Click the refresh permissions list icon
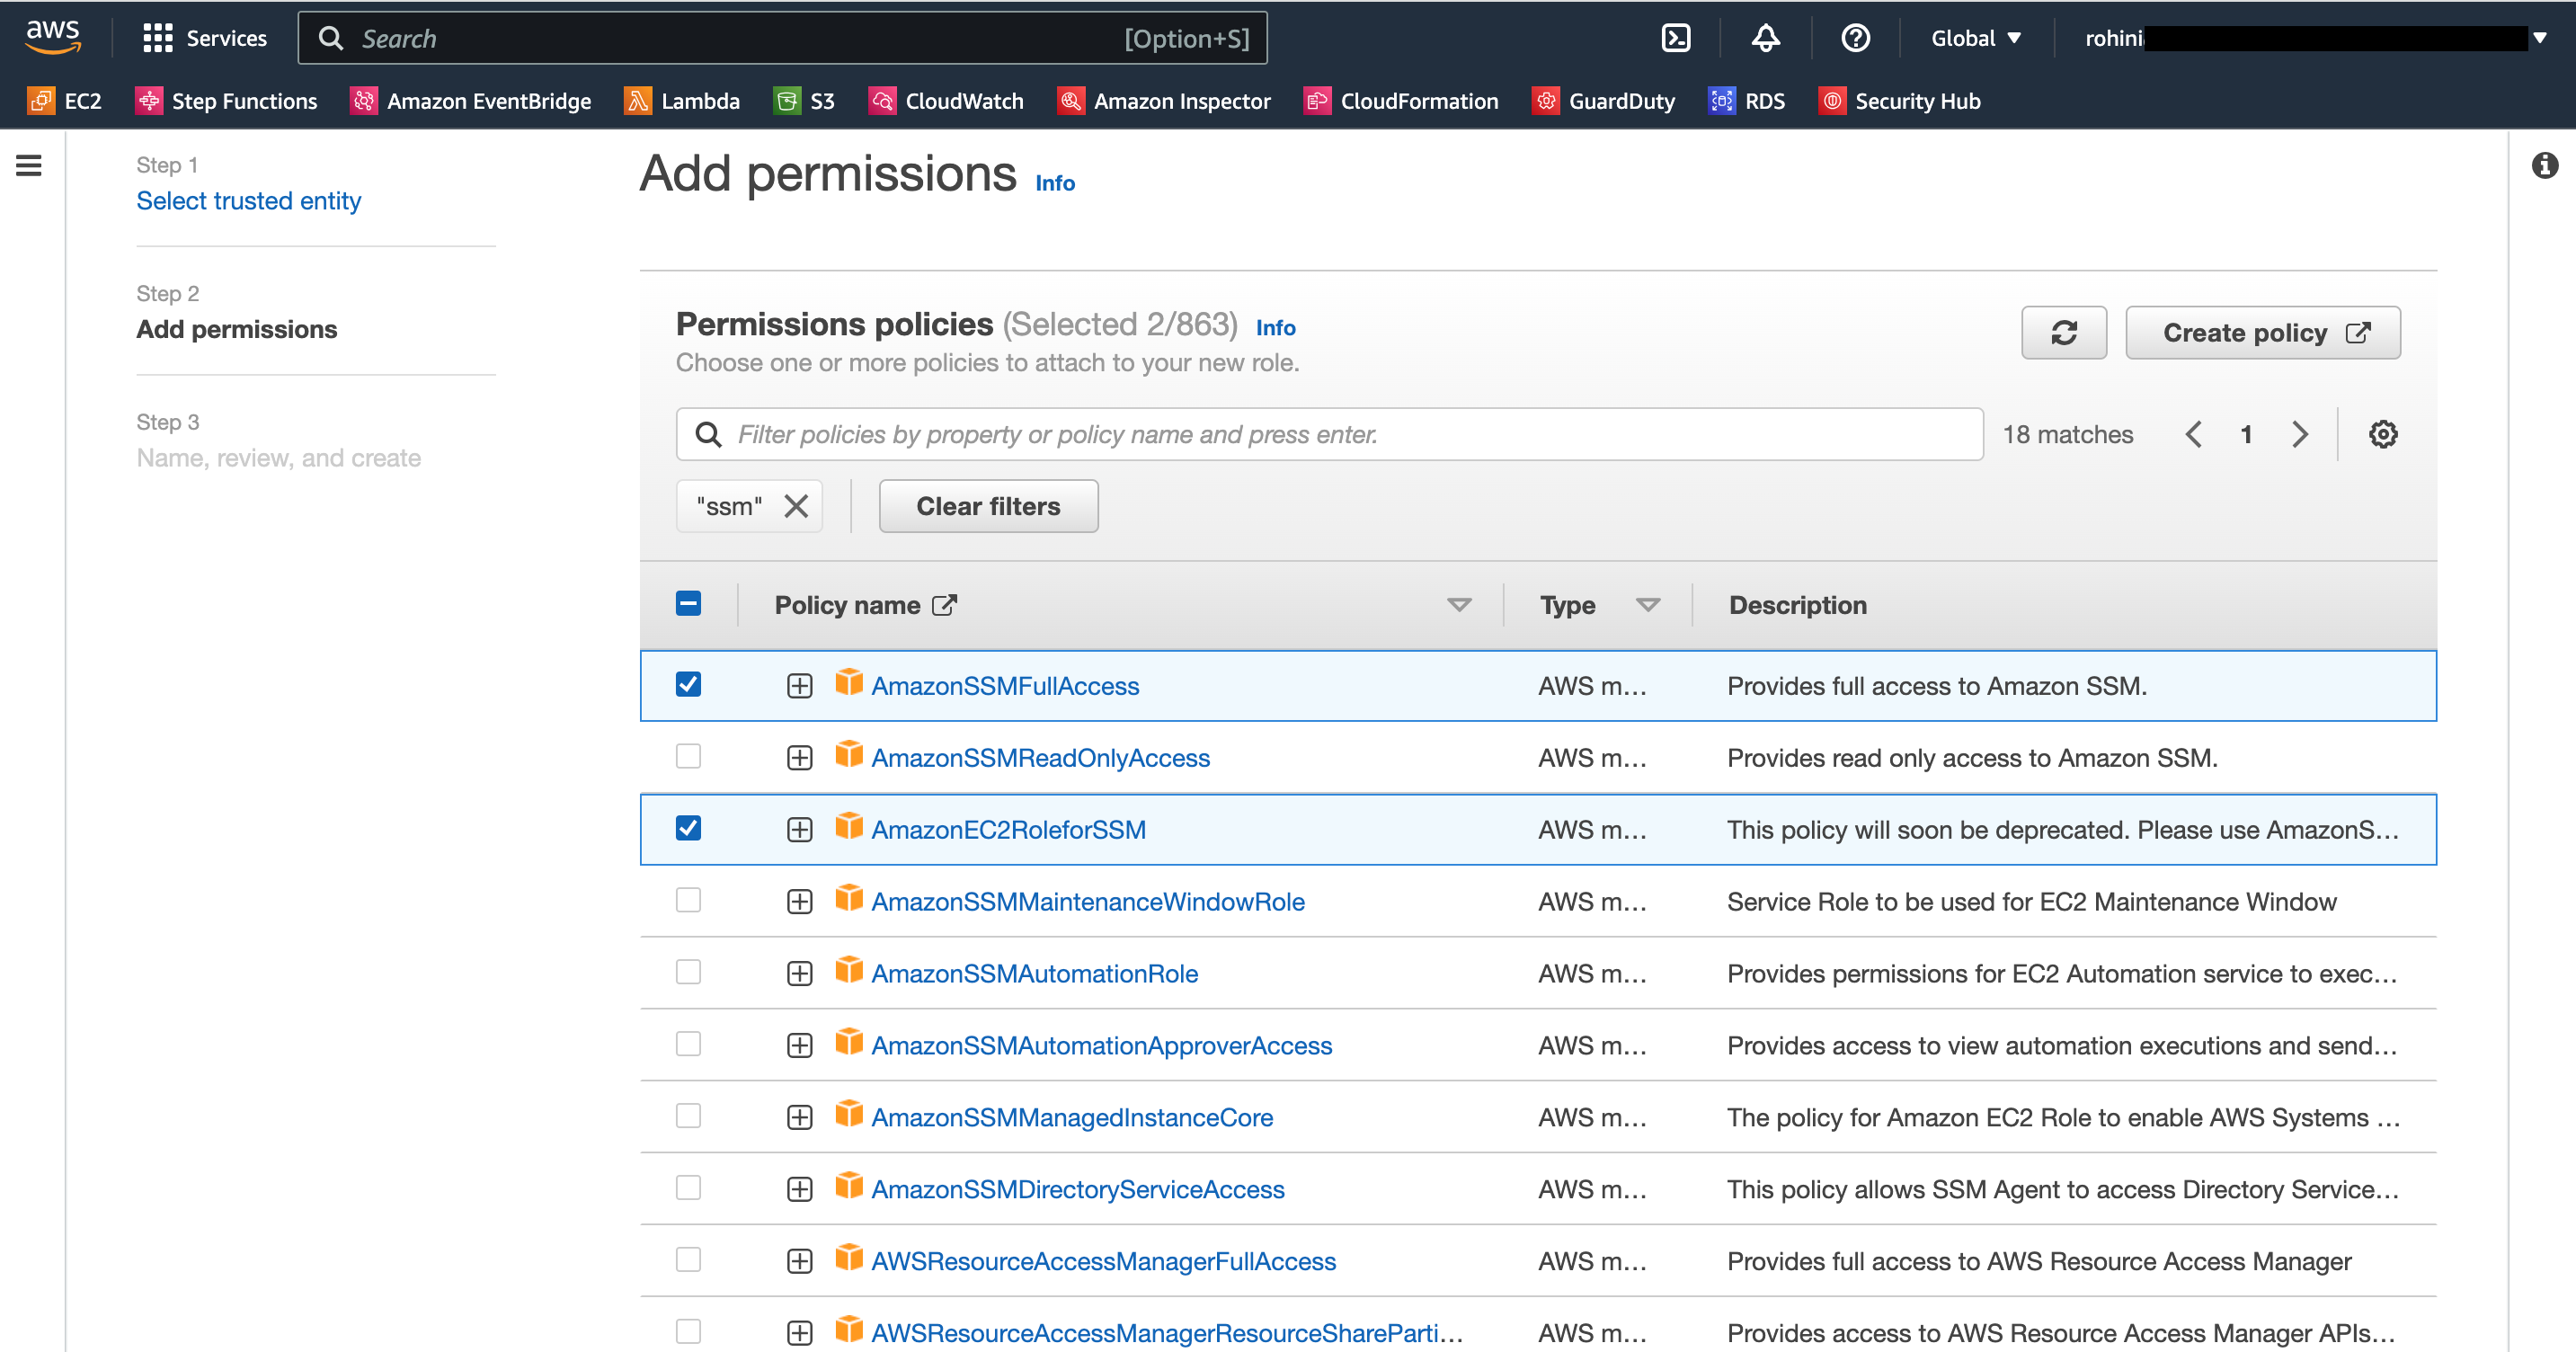This screenshot has width=2576, height=1352. [2063, 333]
